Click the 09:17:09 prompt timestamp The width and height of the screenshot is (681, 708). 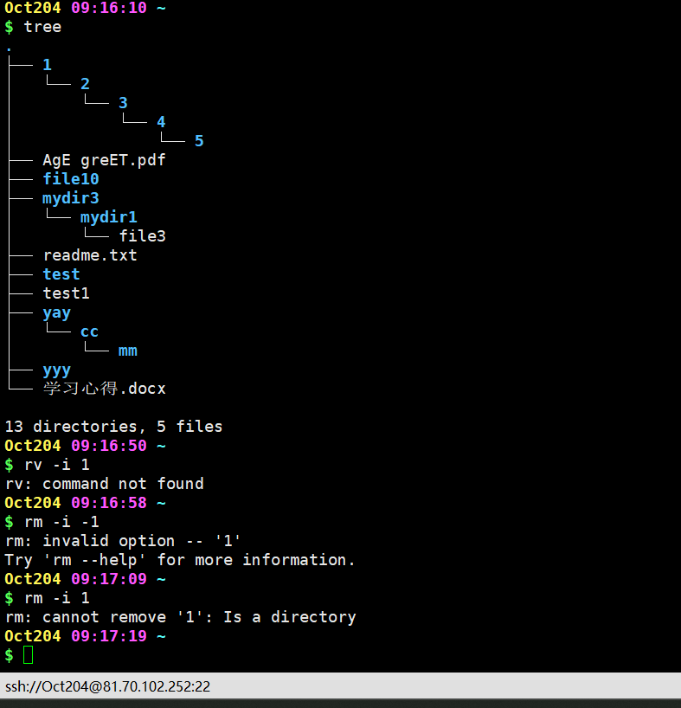[x=109, y=579]
